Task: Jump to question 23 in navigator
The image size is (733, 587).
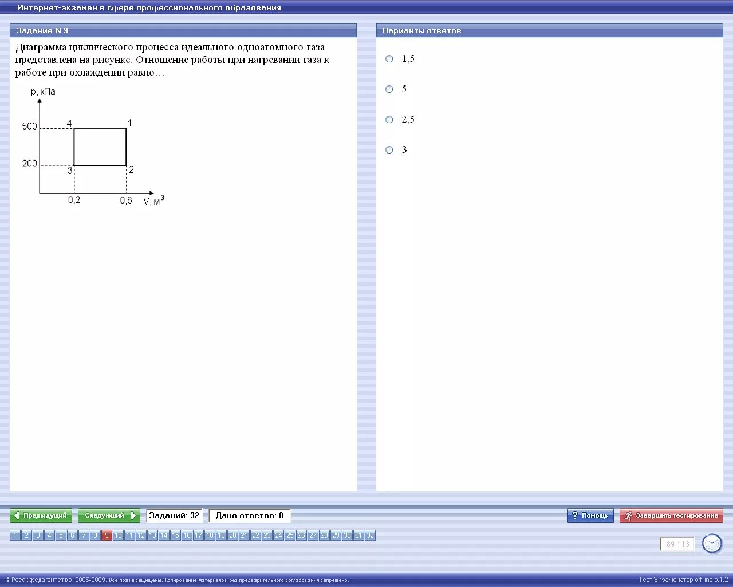Action: (x=267, y=535)
